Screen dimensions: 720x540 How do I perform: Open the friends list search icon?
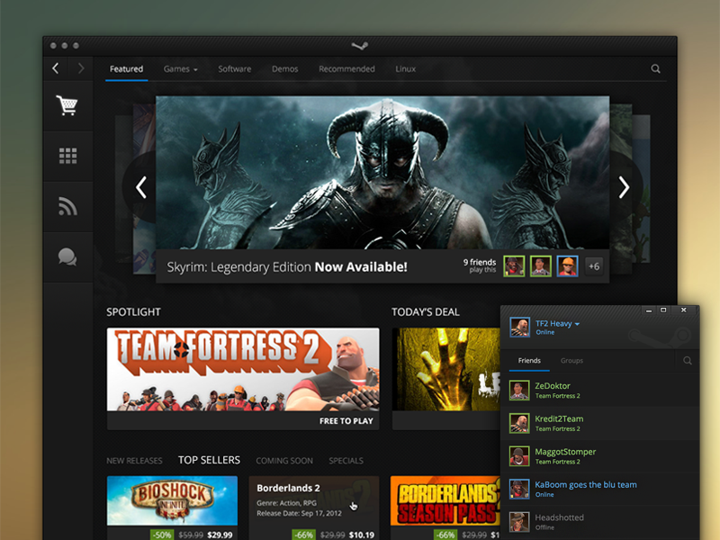tap(688, 360)
